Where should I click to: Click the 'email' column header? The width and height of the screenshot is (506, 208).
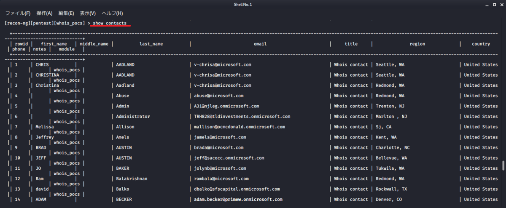tap(260, 44)
